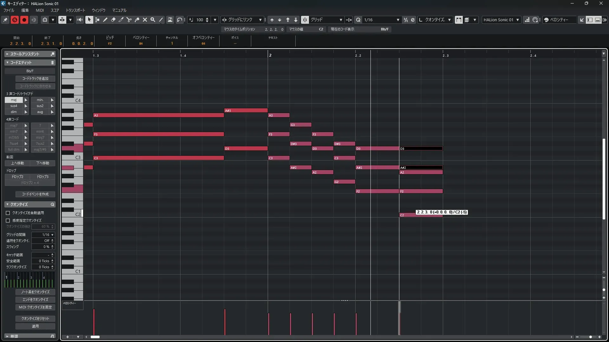Click the Acoustic Feedback speaker icon
Viewport: 609px width, 342px height.
click(x=80, y=20)
